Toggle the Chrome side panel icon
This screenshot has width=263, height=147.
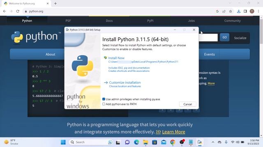pos(245,11)
